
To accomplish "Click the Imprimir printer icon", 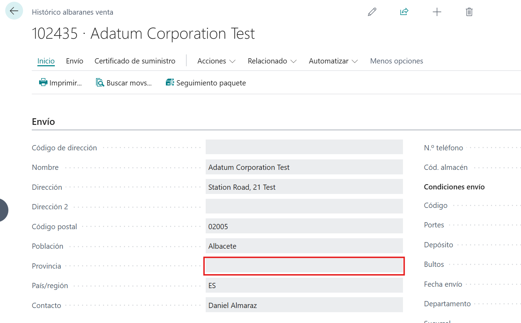I will [43, 83].
